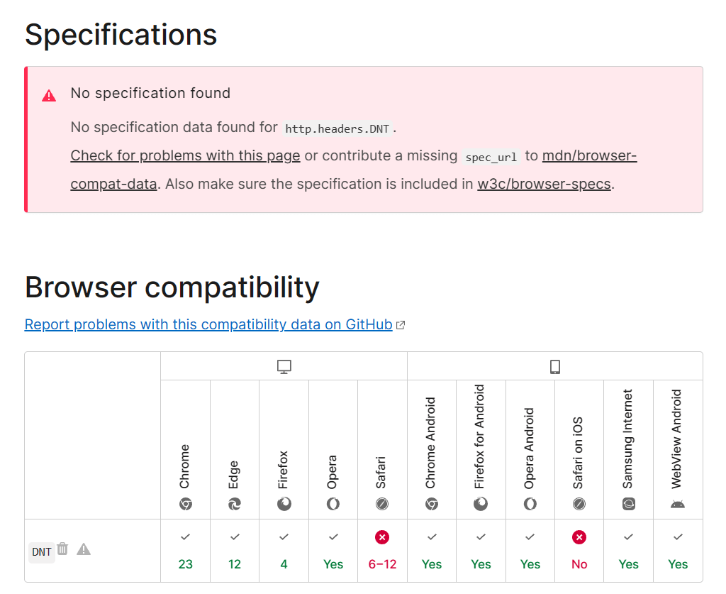Expand WebView Android cell showing Yes

coord(678,551)
